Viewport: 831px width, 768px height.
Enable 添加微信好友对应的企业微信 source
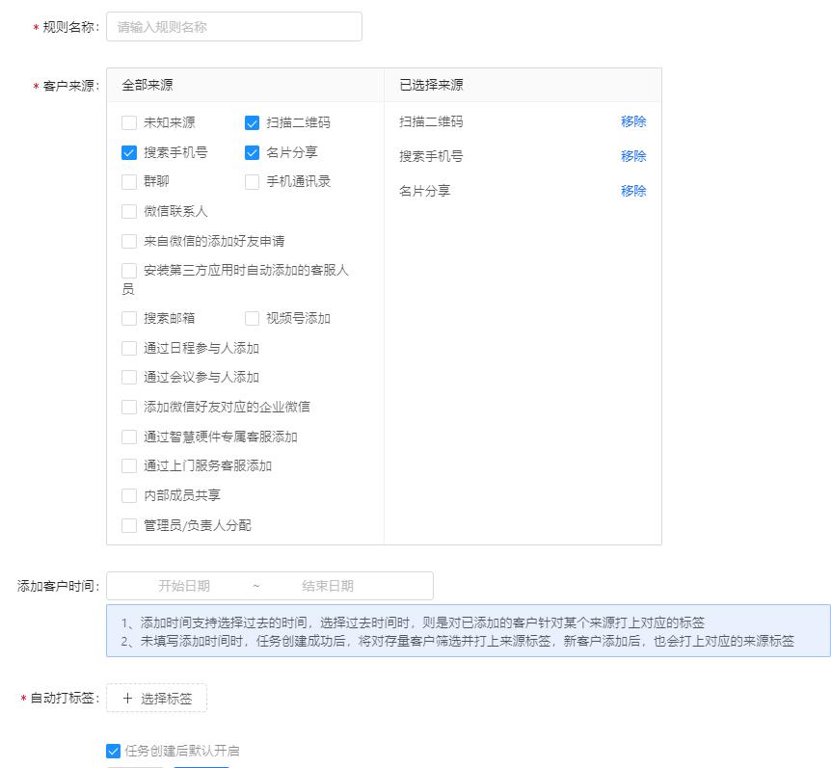click(x=129, y=407)
